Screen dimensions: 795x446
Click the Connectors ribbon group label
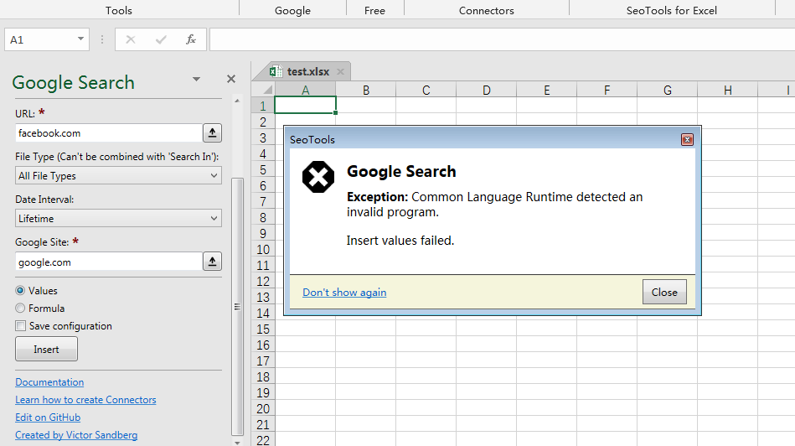click(486, 10)
